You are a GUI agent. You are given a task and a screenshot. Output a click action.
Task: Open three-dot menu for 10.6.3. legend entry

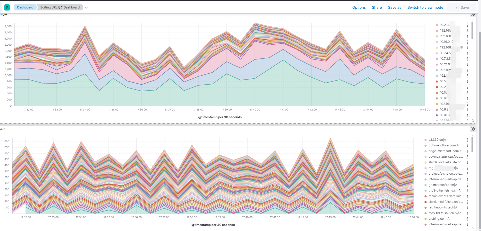pyautogui.click(x=468, y=109)
